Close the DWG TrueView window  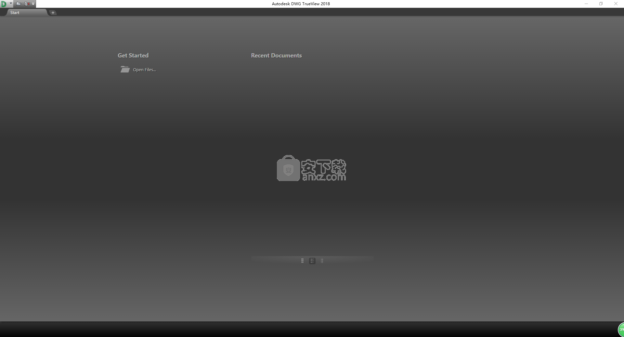pyautogui.click(x=616, y=4)
